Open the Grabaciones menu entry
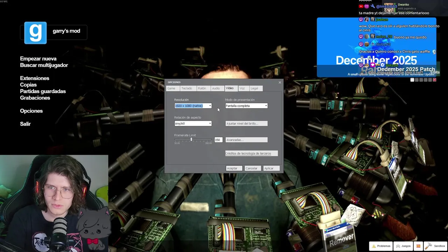The width and height of the screenshot is (448, 252). point(35,98)
